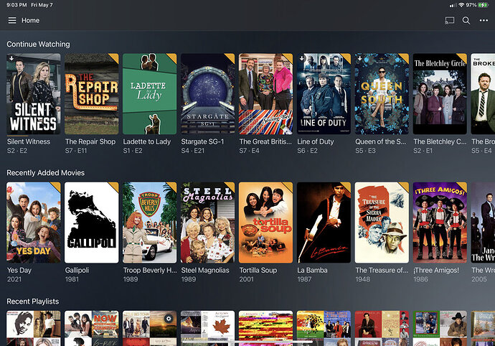Open the search magnifier icon
Viewport: 495px width, 346px height.
pos(466,21)
